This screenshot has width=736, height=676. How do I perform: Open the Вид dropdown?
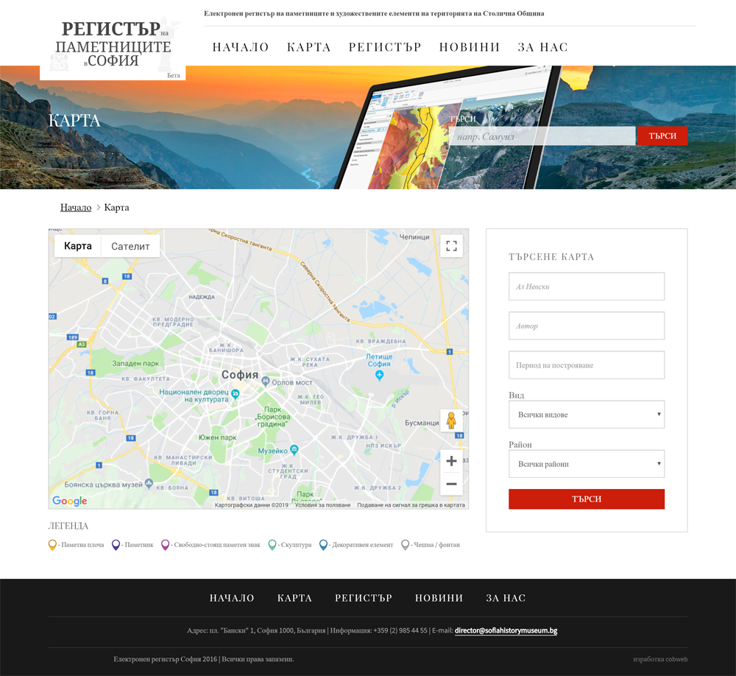[x=587, y=415]
